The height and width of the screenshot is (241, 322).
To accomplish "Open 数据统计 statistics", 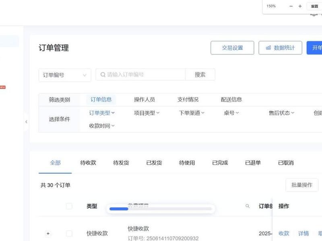I will click(x=280, y=48).
